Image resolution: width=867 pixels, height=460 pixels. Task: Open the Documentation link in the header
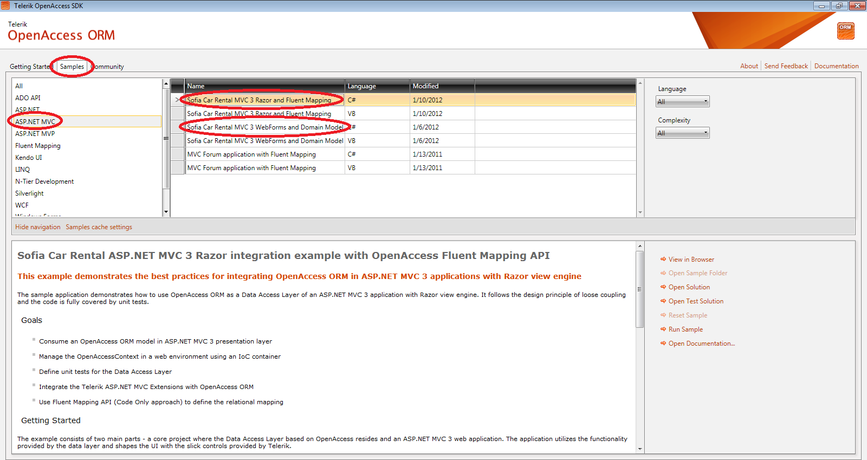click(836, 66)
